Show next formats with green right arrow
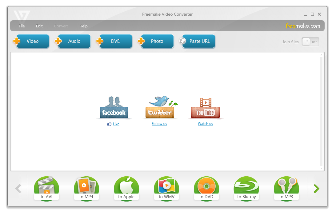 [317, 189]
